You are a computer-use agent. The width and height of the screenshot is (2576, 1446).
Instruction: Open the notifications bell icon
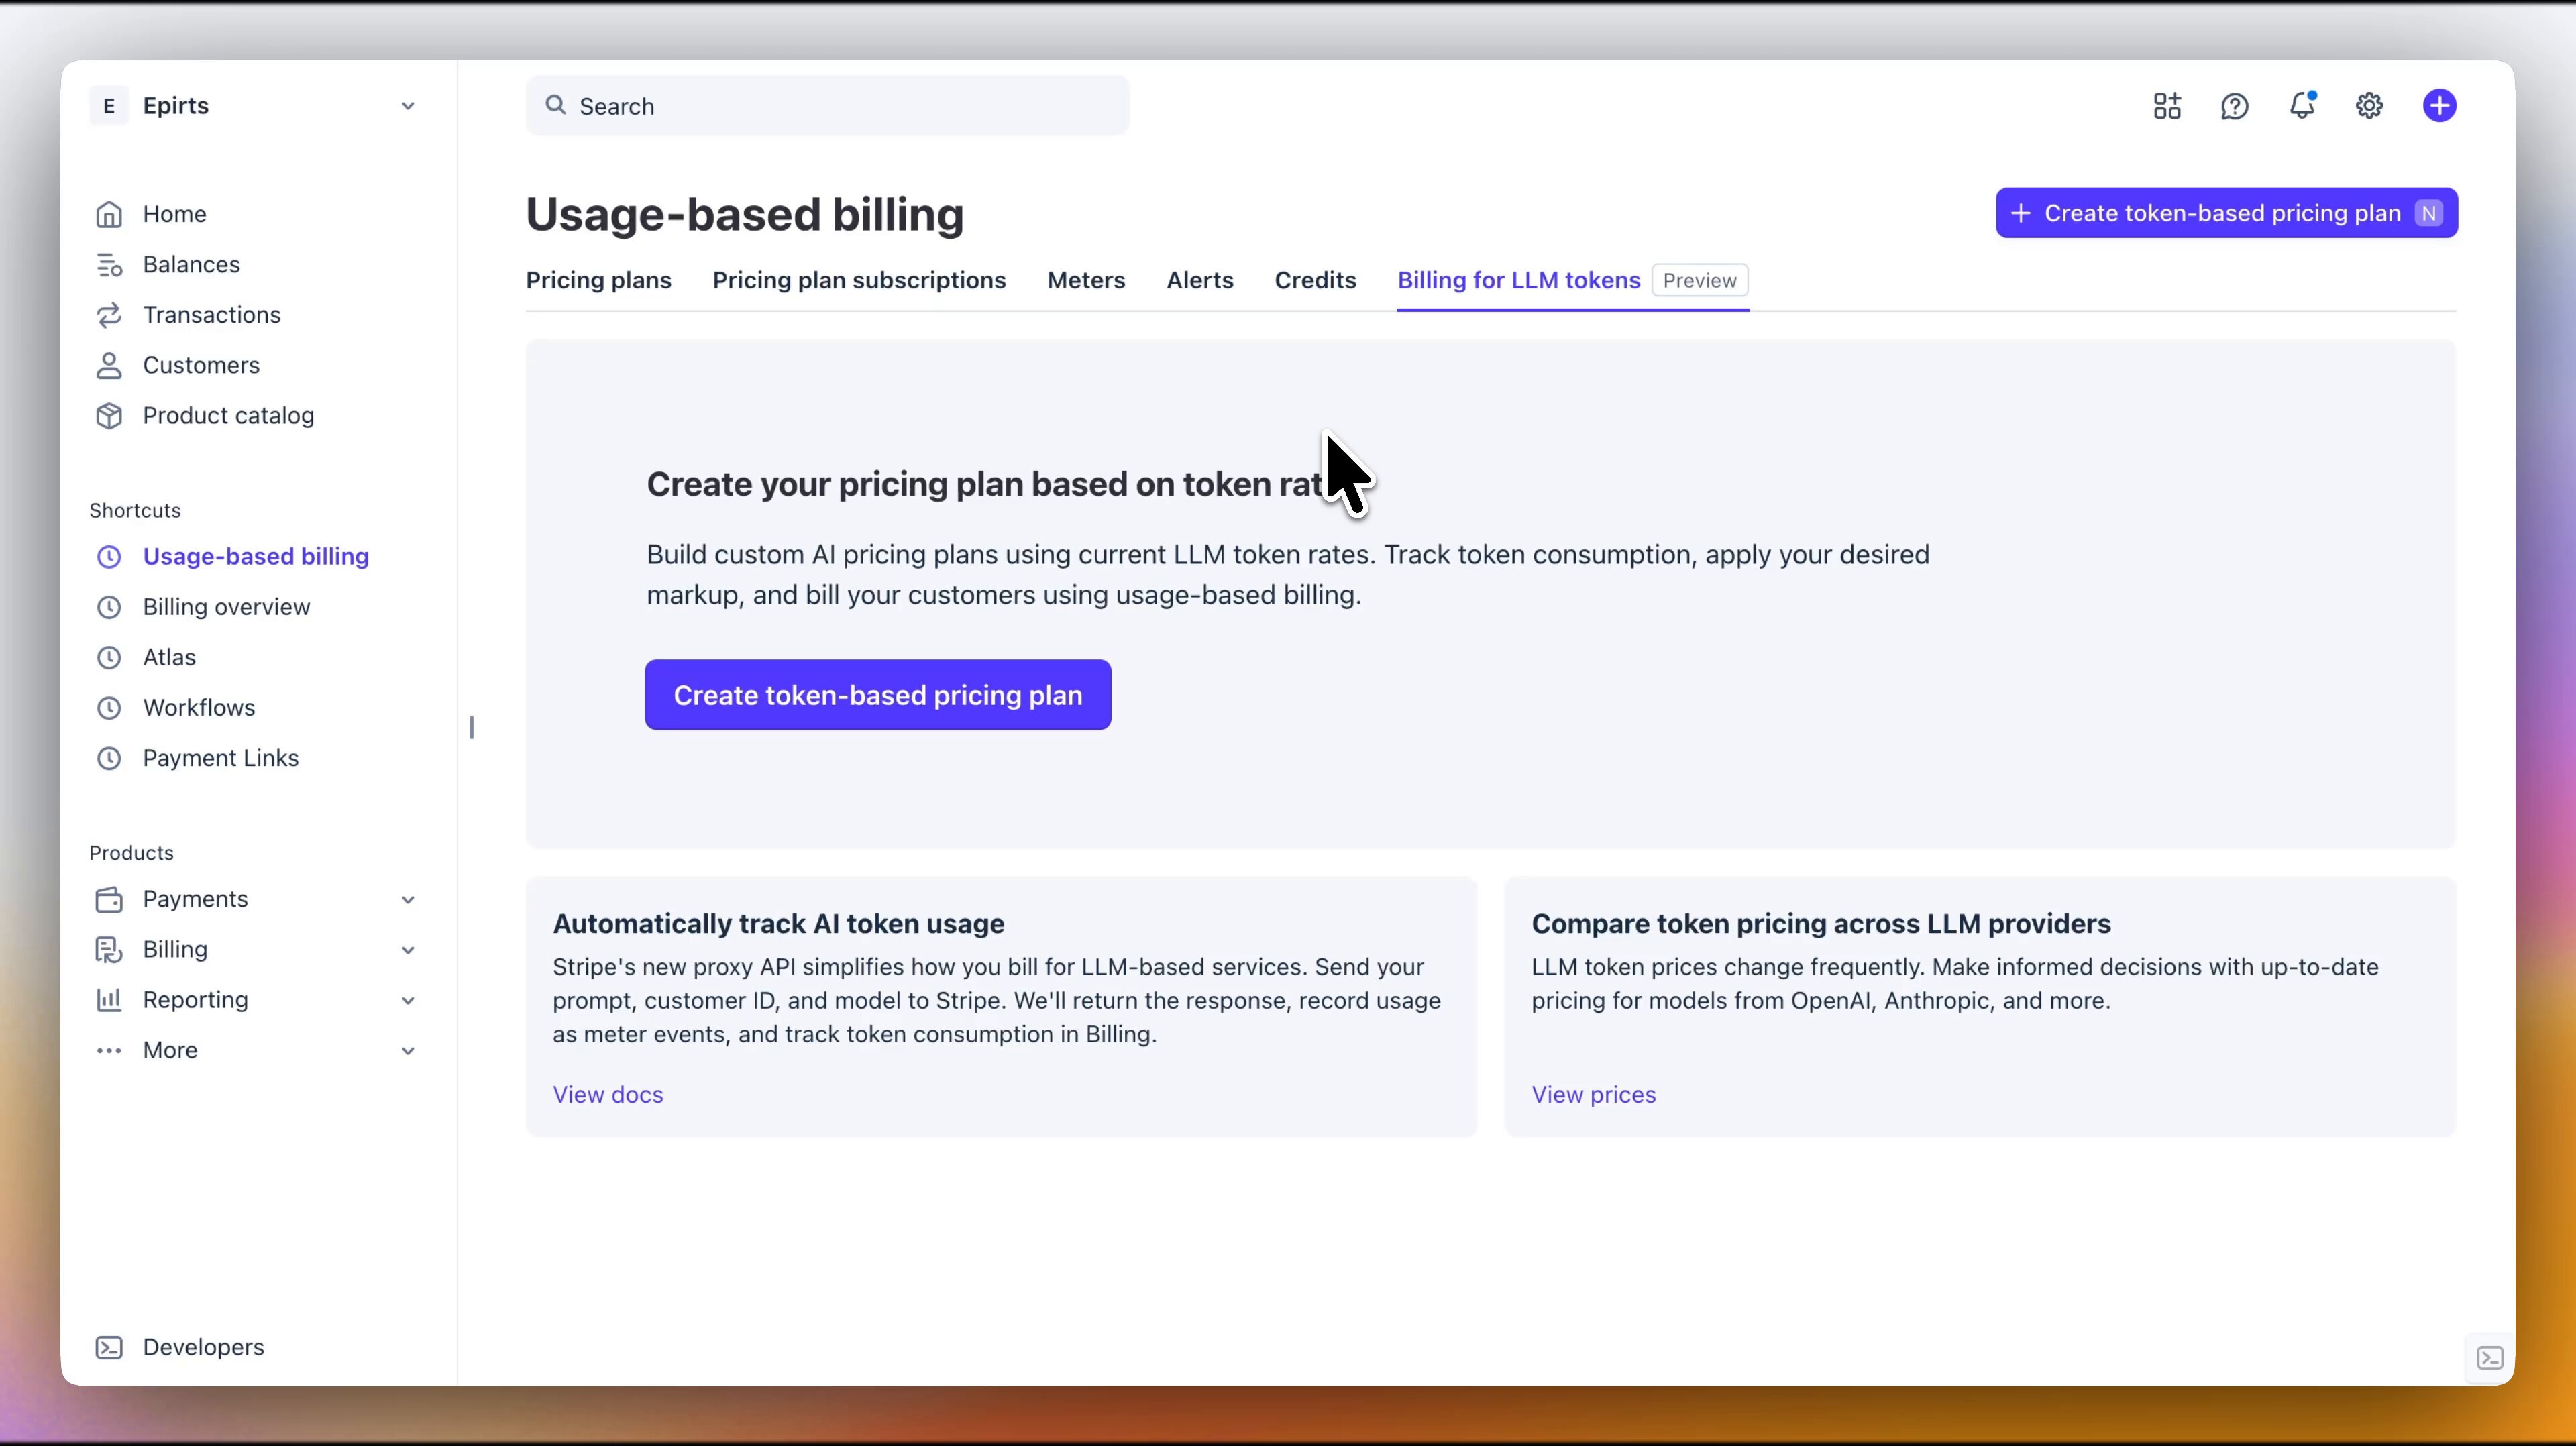click(2302, 106)
